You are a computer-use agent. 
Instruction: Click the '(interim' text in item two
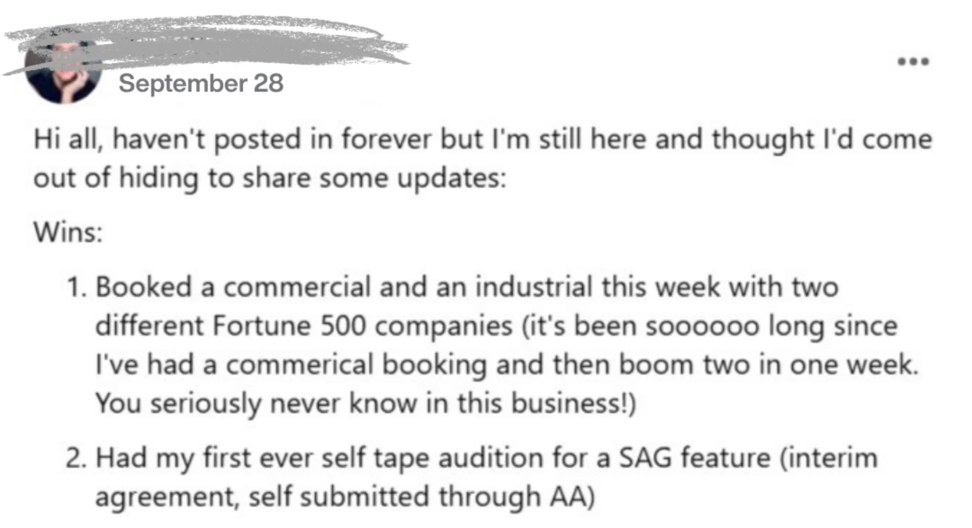[x=828, y=458]
